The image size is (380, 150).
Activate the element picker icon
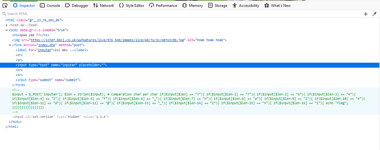[x=5, y=6]
